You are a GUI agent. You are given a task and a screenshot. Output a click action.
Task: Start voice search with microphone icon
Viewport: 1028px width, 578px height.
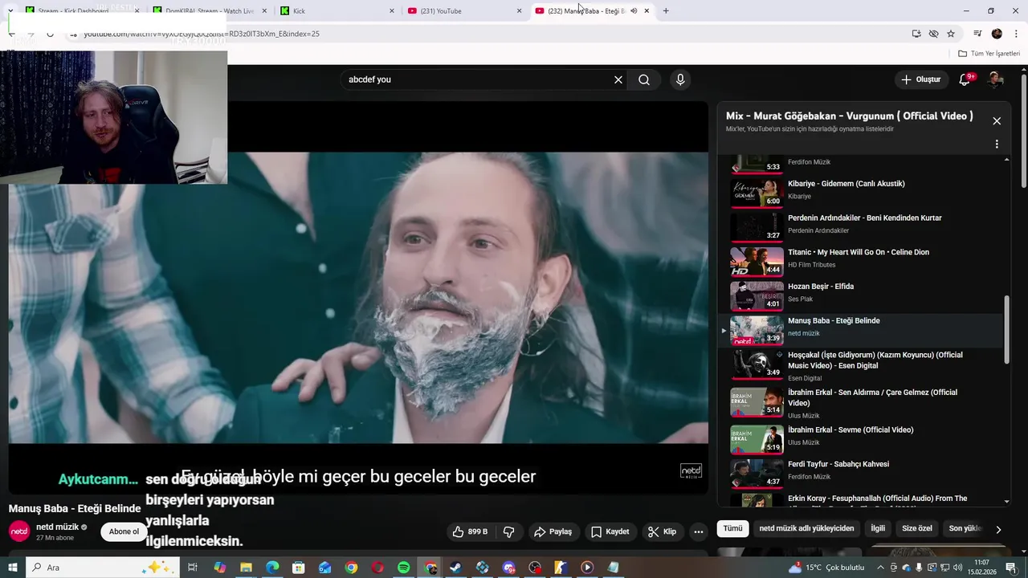[680, 79]
